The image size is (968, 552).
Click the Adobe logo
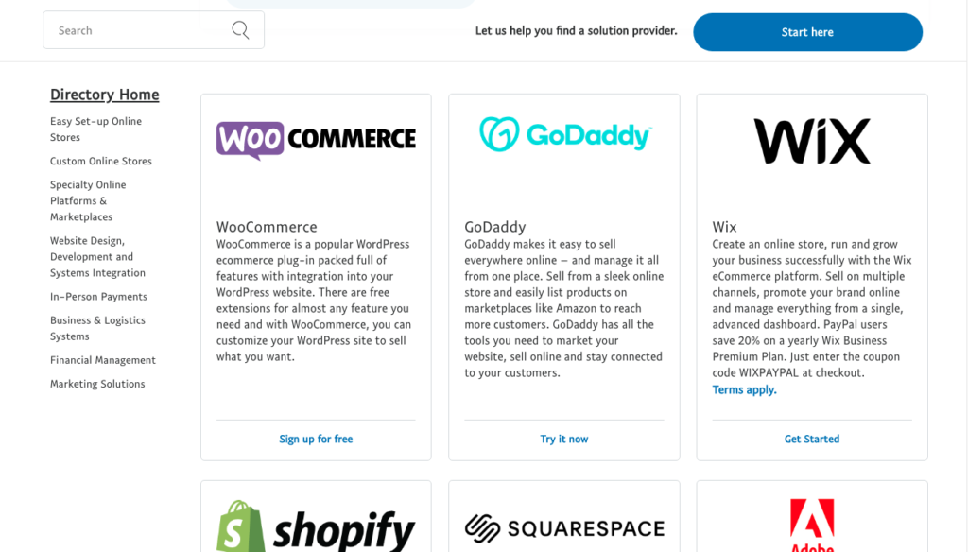point(812,525)
